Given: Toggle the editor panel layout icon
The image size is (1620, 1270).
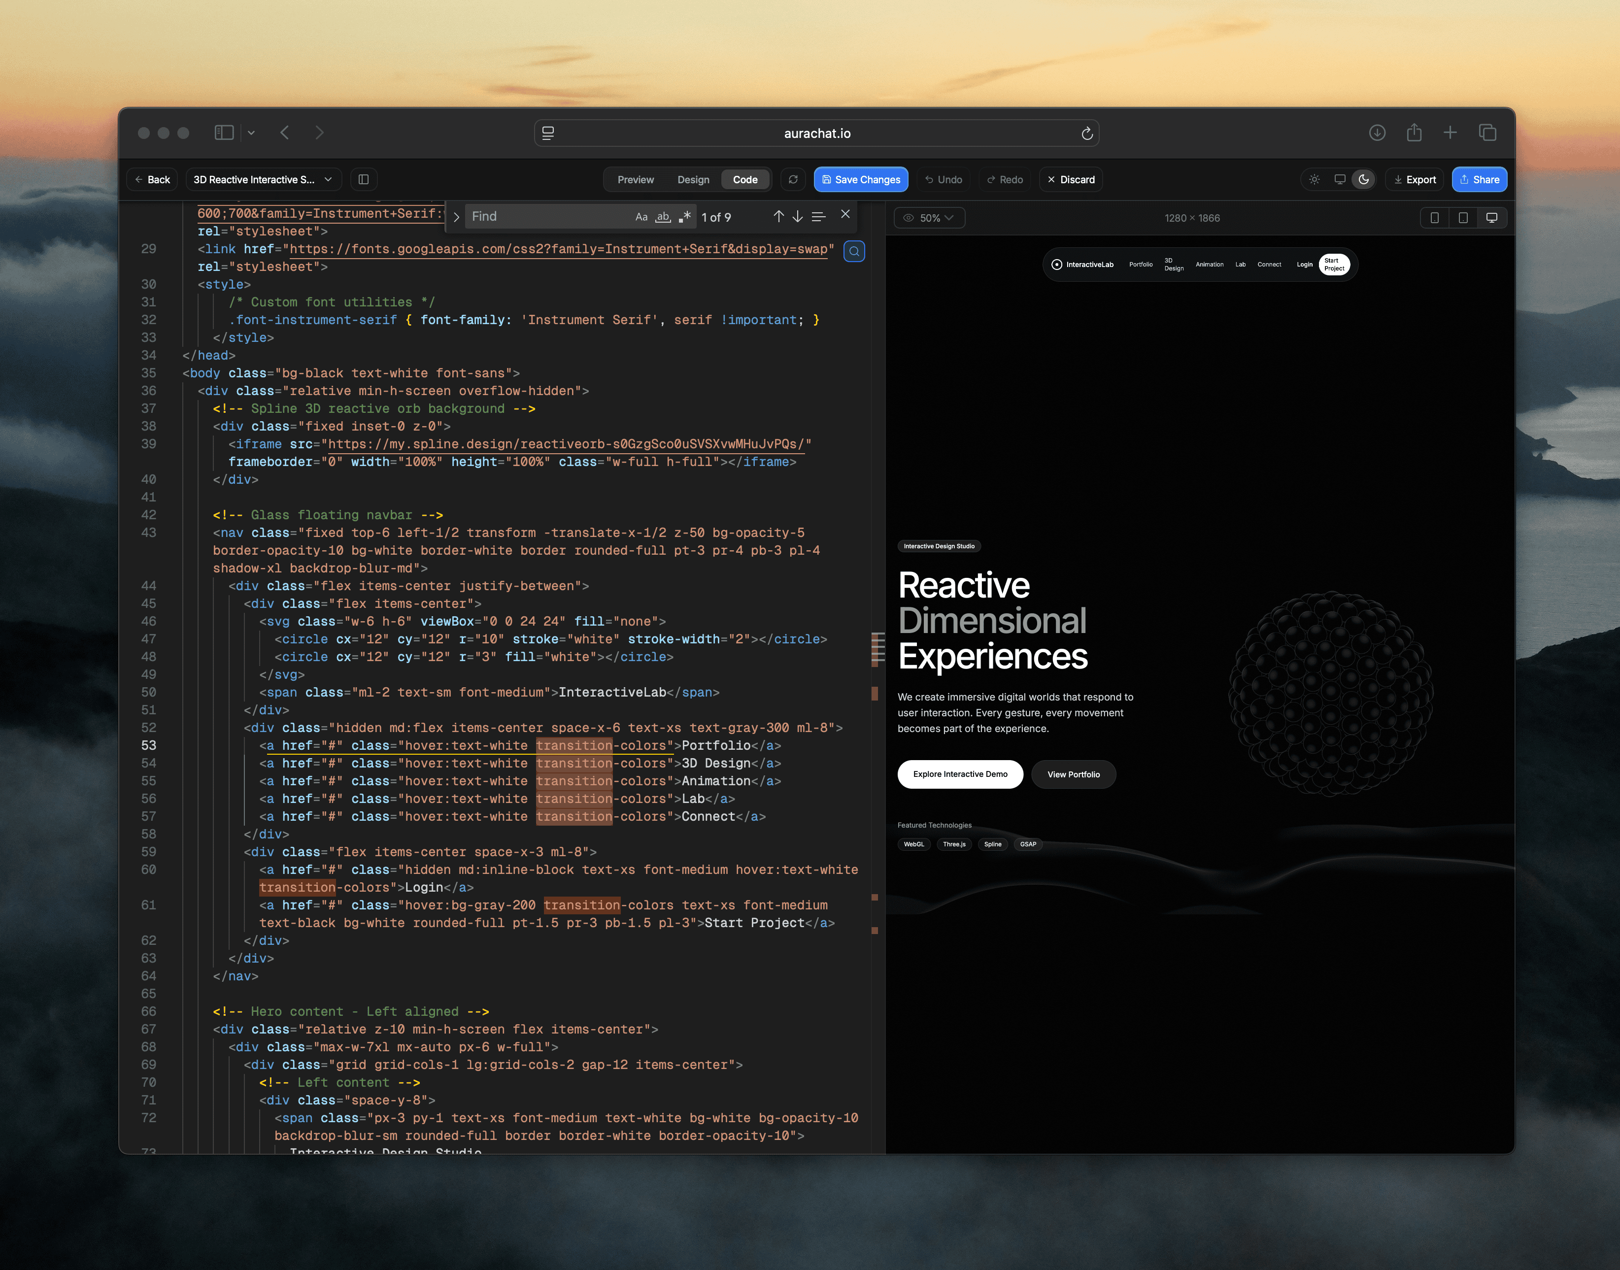Looking at the screenshot, I should click(x=364, y=179).
